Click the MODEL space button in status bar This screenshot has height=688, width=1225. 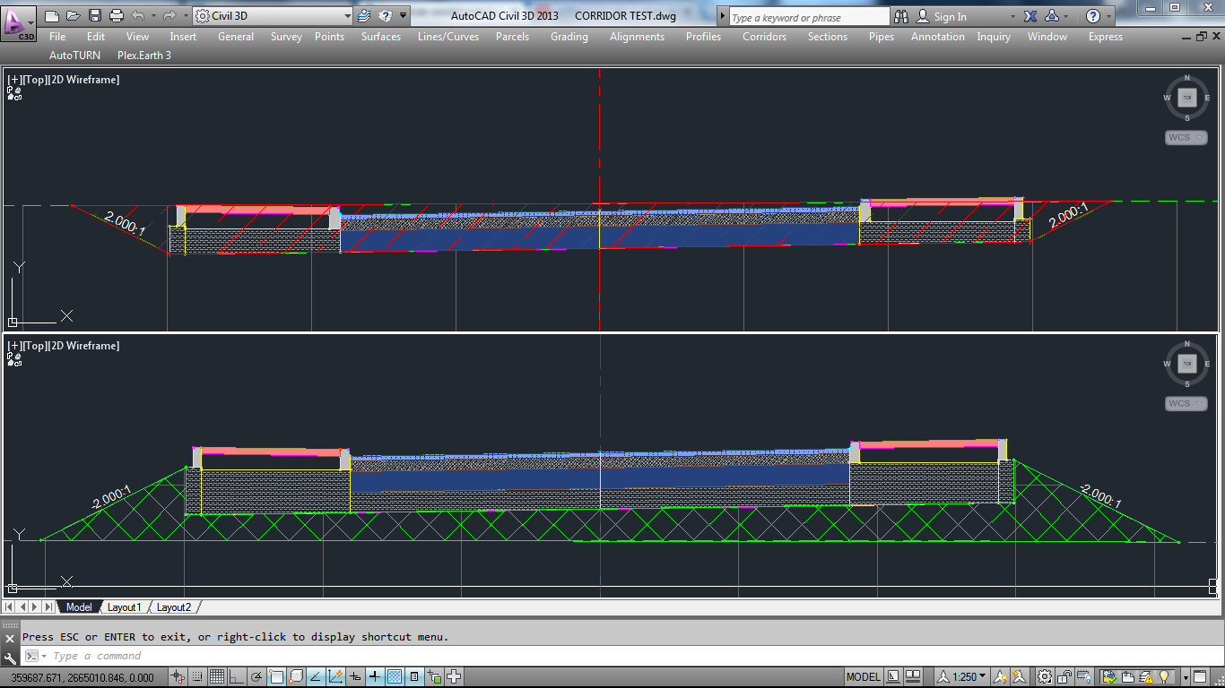coord(864,676)
